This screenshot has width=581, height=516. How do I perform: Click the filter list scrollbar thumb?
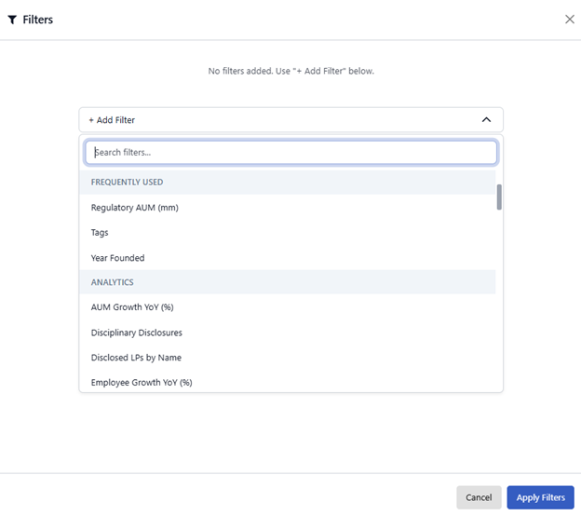pyautogui.click(x=499, y=197)
